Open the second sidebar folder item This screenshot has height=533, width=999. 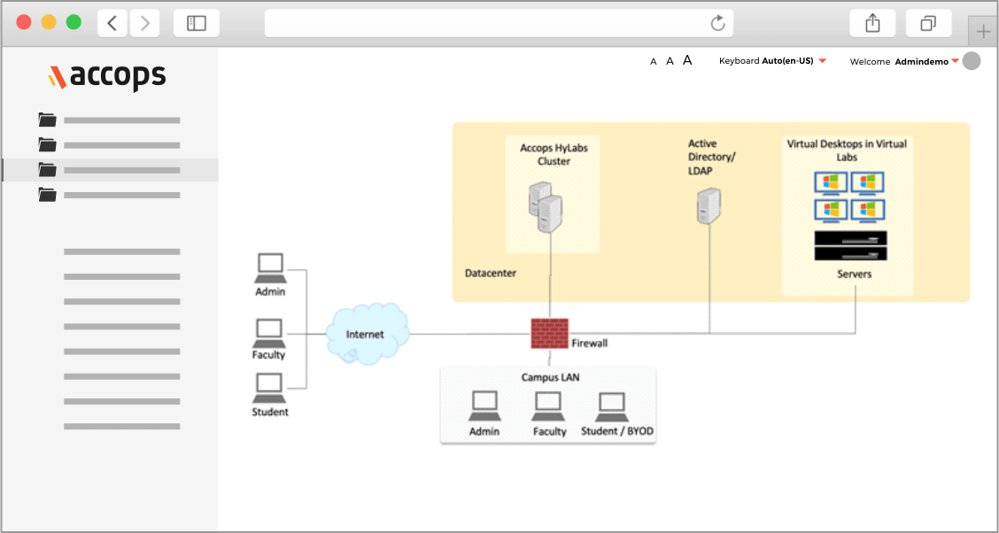click(109, 144)
